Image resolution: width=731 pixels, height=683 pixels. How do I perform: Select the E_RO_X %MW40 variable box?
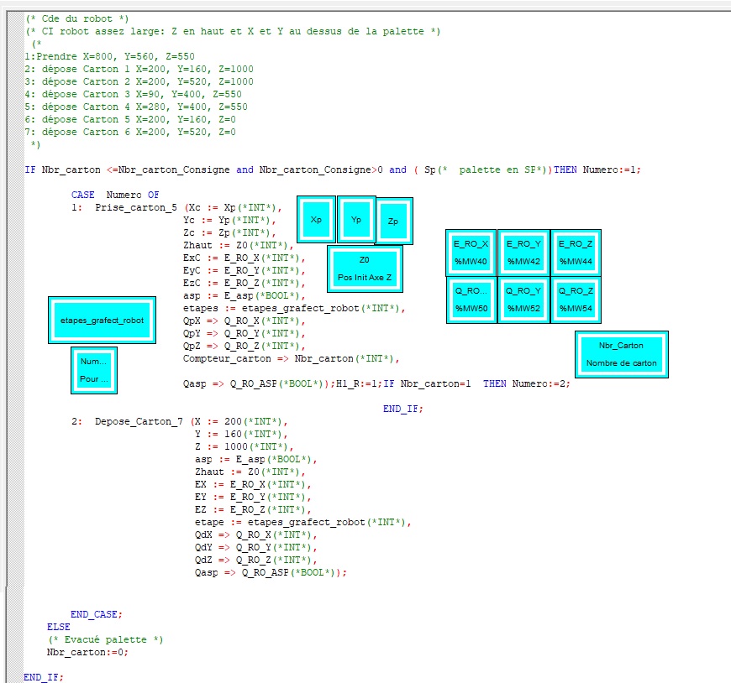(471, 253)
